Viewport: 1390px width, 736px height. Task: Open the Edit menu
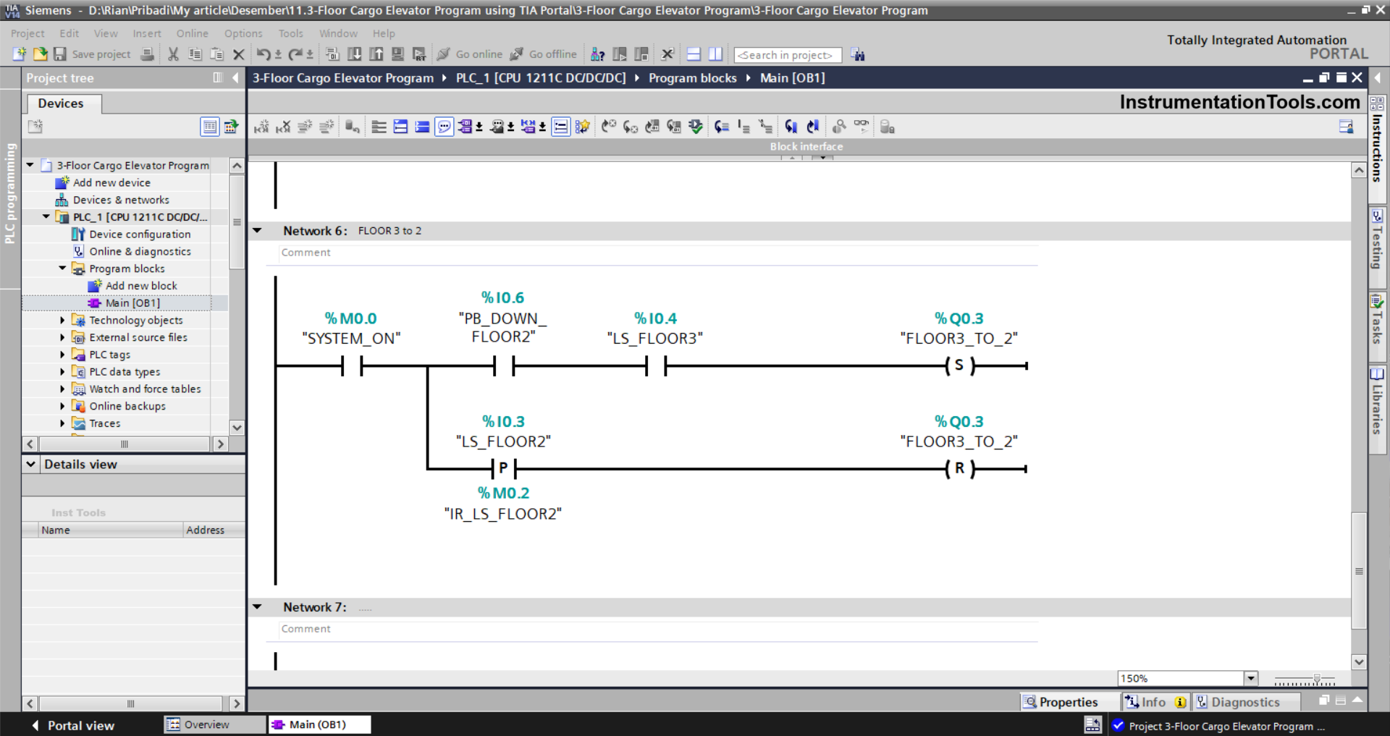tap(69, 33)
